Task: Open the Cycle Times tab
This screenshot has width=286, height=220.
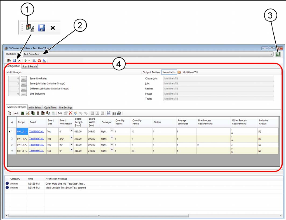Action: [50, 107]
